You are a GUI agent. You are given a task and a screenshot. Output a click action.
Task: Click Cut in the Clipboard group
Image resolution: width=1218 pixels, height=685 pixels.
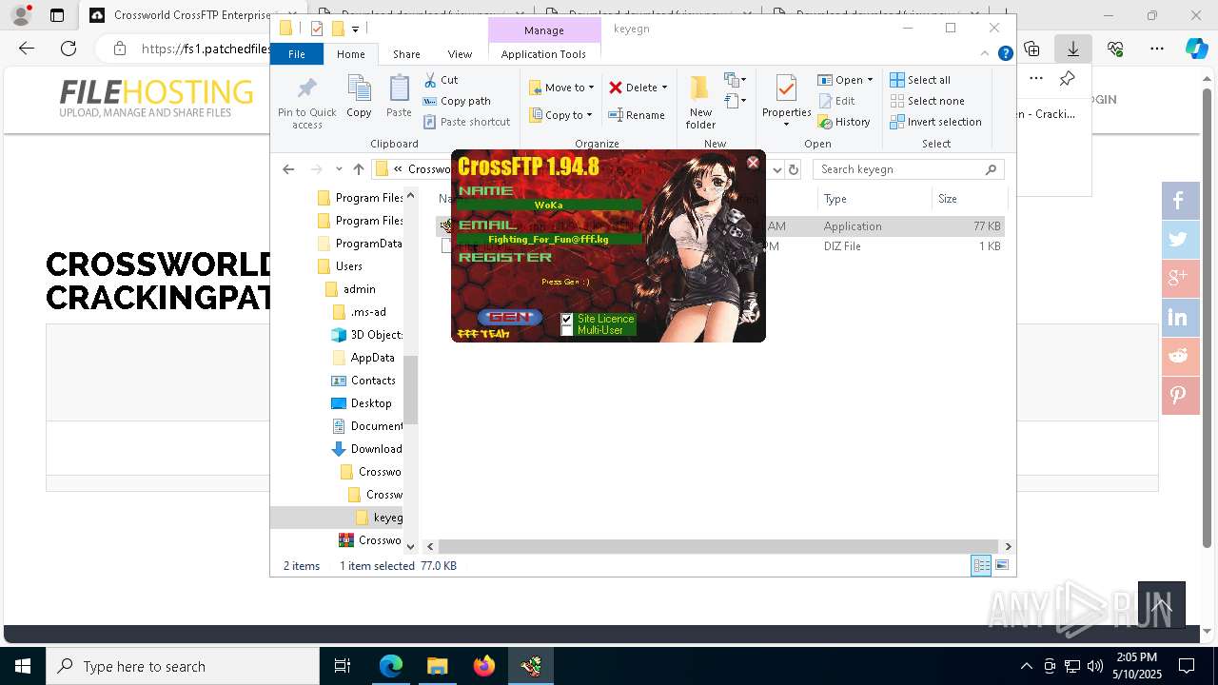[x=441, y=80]
